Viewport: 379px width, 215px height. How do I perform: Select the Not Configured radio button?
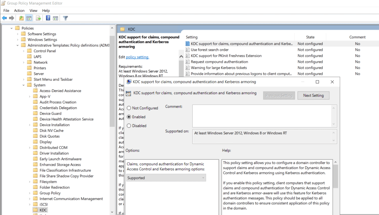(129, 108)
